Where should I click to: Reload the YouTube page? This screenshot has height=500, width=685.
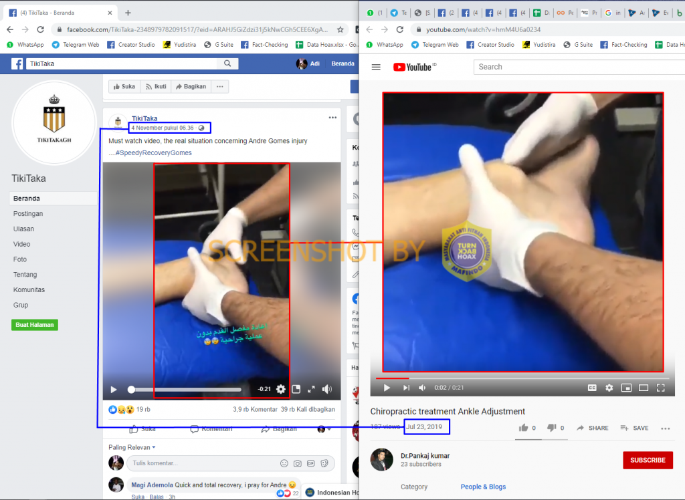pos(400,29)
